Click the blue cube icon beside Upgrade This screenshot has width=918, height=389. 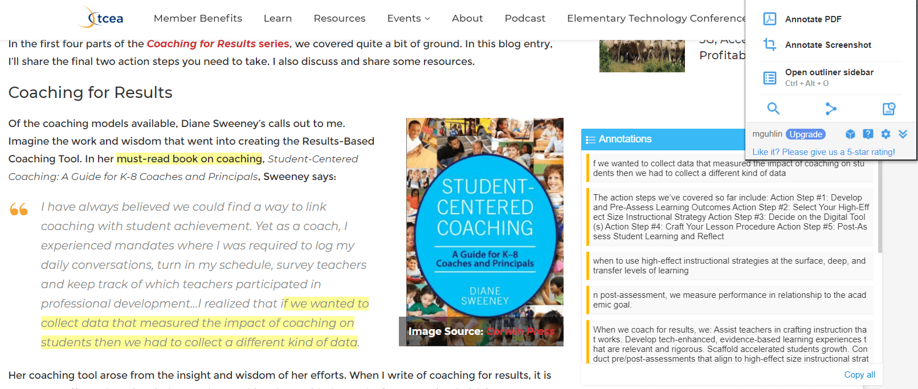coord(850,134)
